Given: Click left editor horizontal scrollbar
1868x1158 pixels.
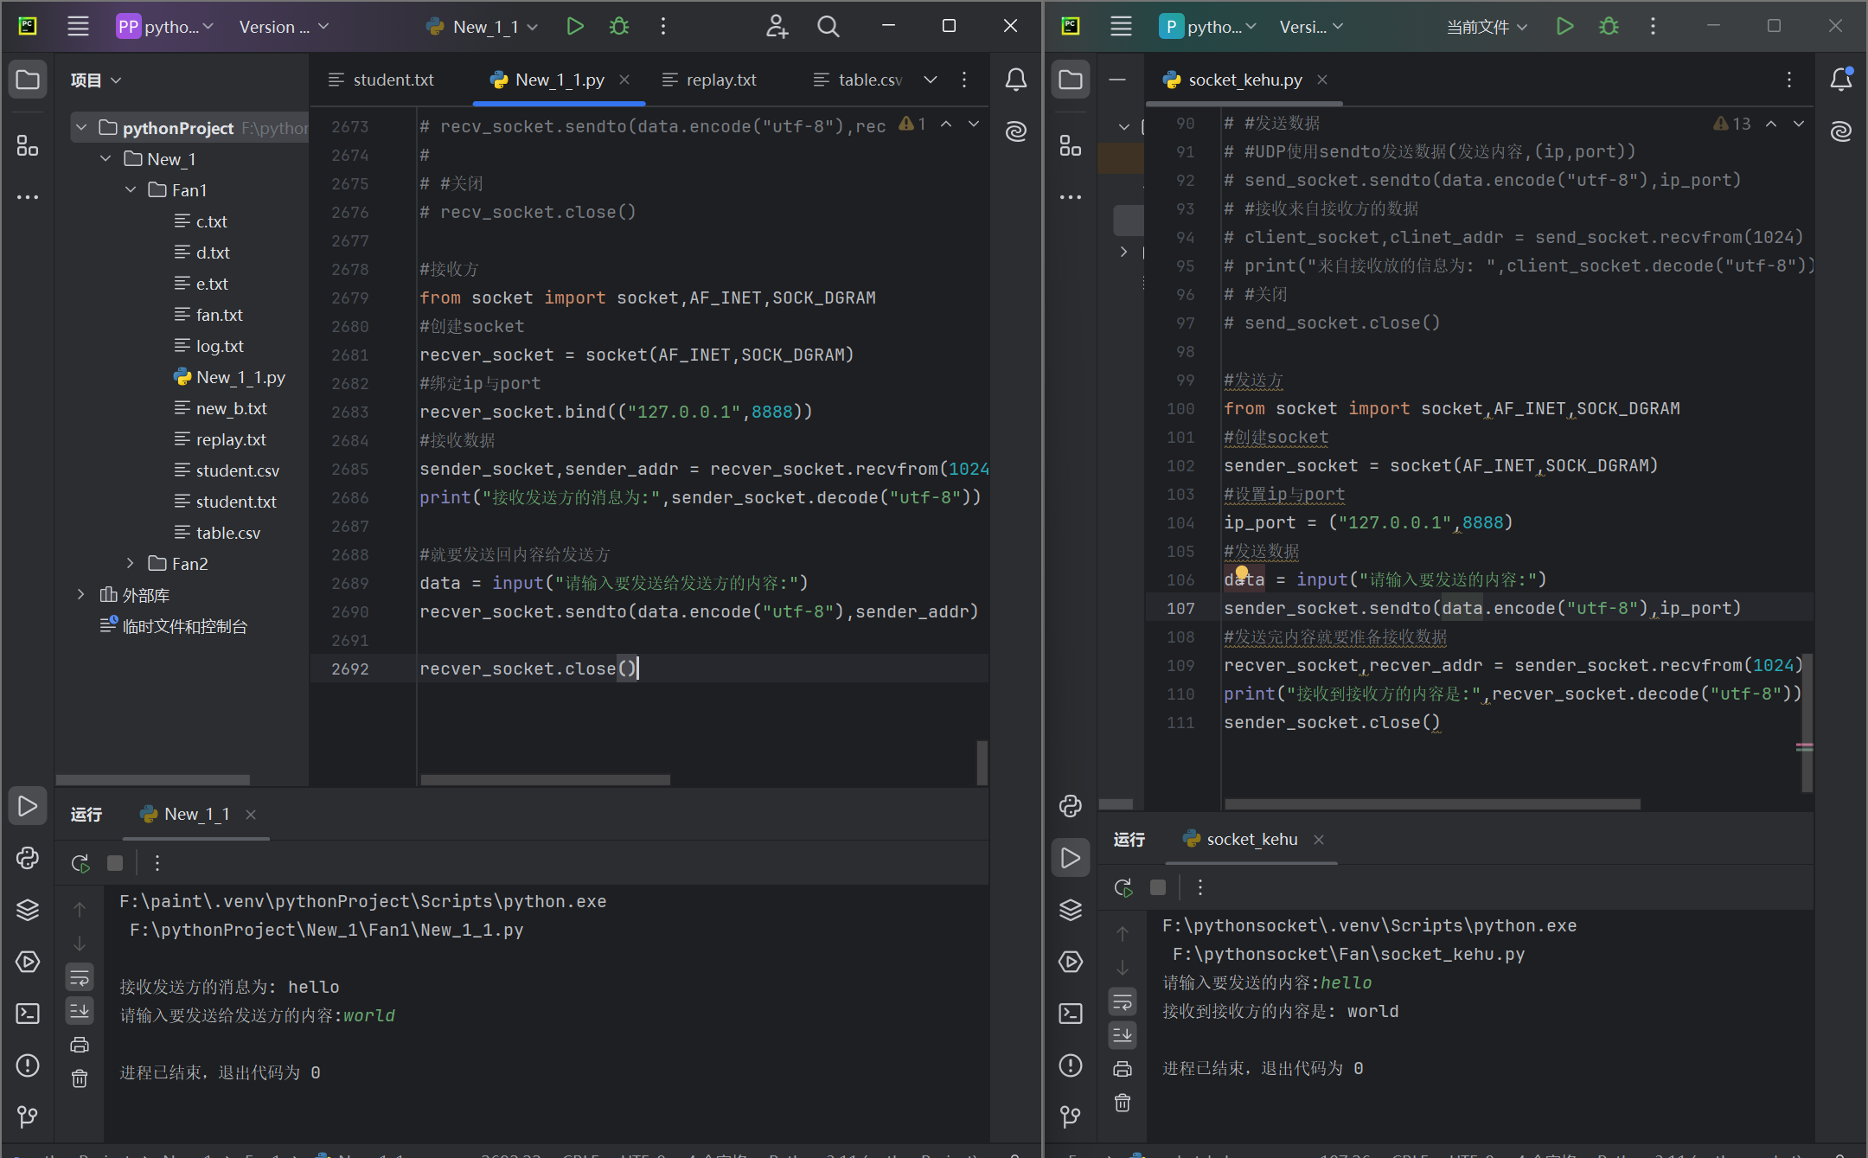Looking at the screenshot, I should click(x=545, y=779).
